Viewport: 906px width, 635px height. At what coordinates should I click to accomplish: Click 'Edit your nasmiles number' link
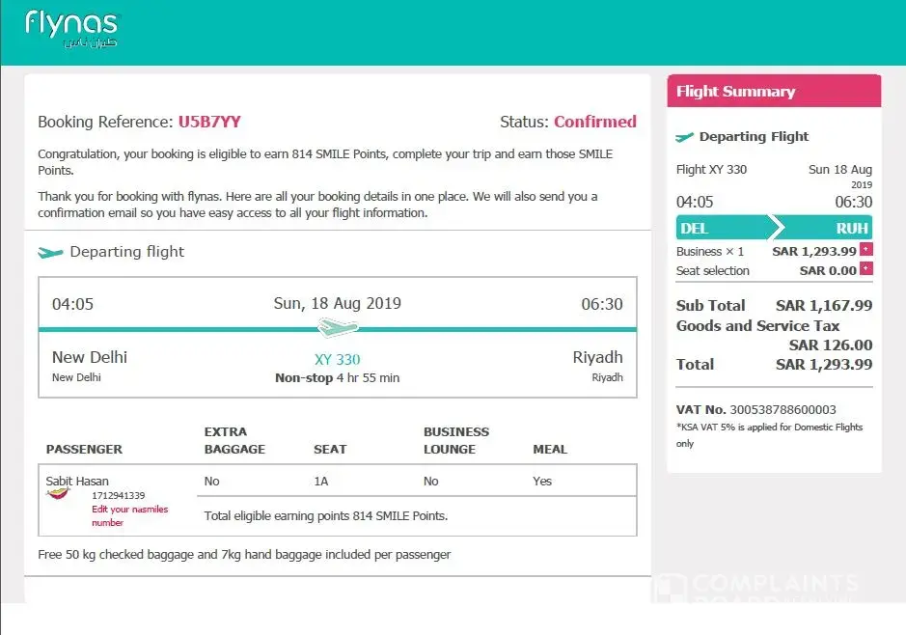click(129, 515)
